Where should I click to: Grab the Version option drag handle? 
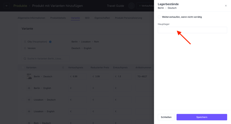tap(25, 48)
